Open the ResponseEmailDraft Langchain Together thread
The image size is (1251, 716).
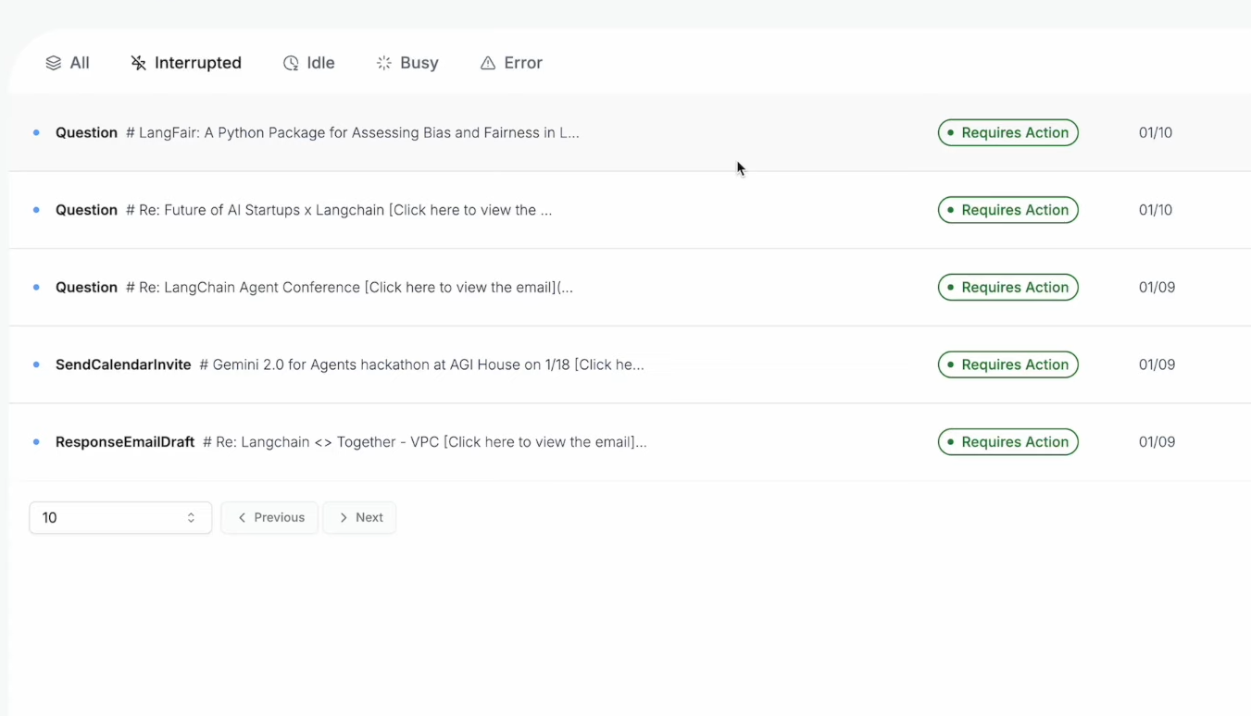click(x=630, y=442)
